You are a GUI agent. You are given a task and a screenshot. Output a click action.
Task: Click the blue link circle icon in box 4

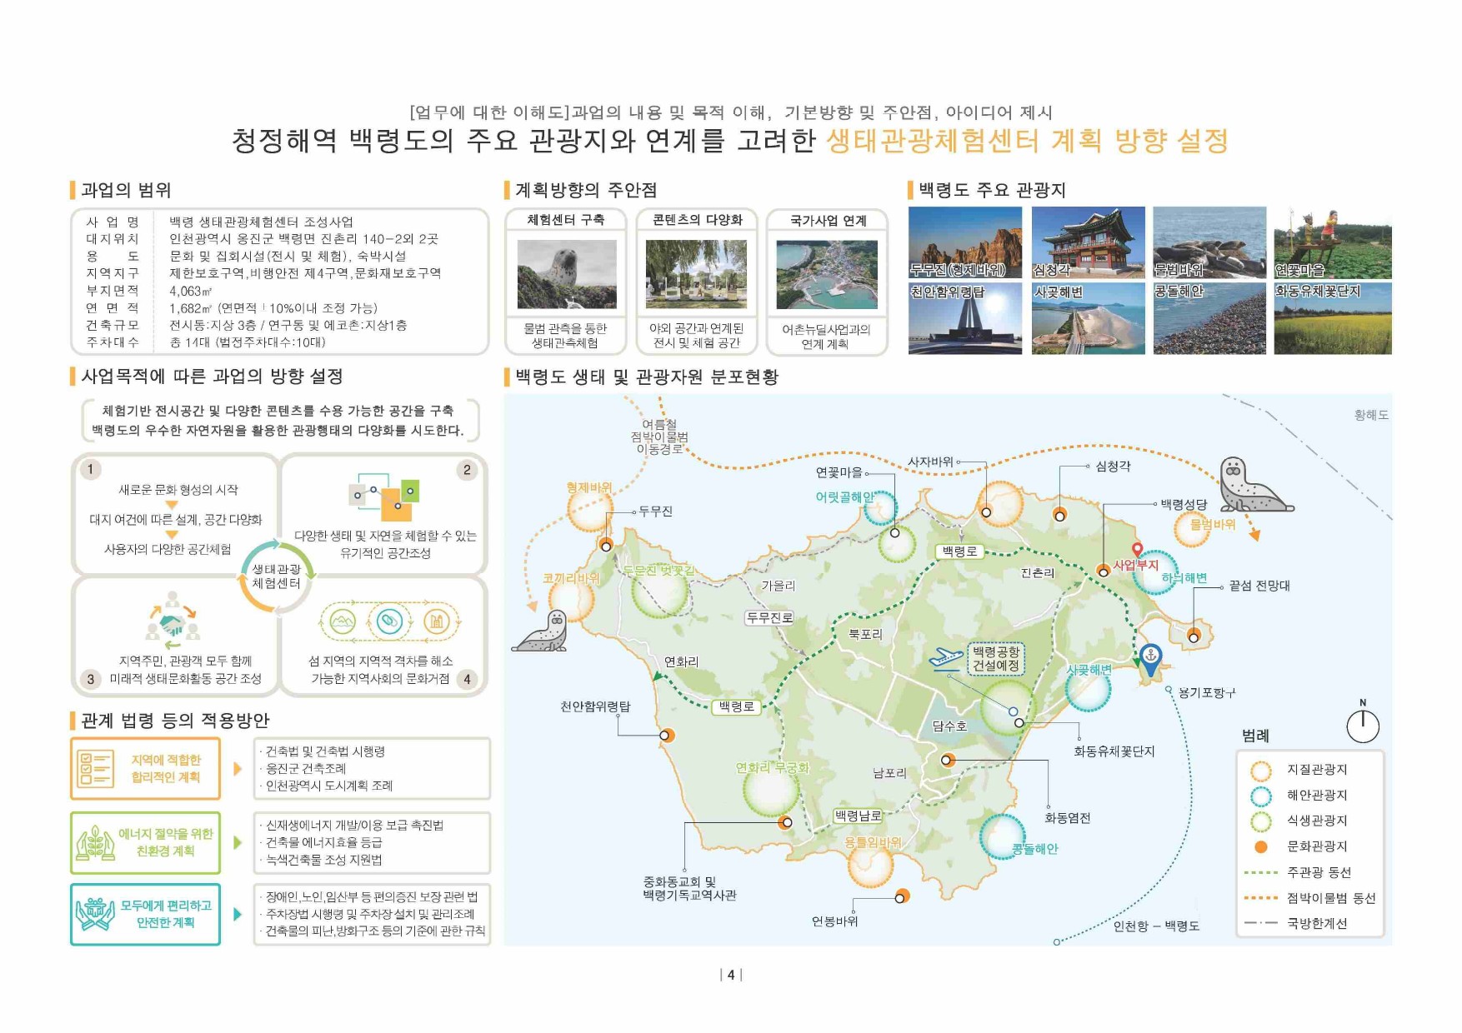click(x=389, y=621)
